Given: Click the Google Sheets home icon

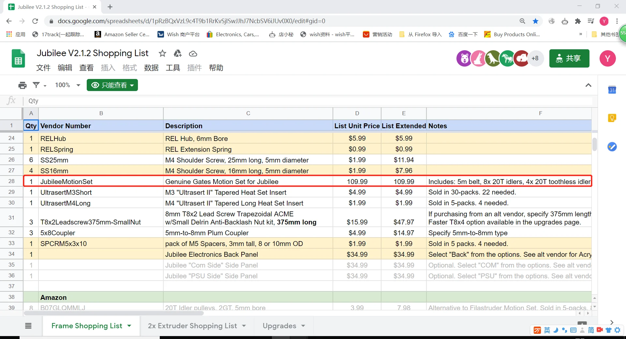Looking at the screenshot, I should (18, 58).
